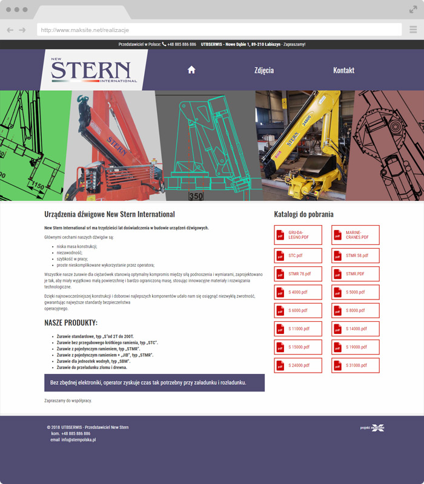
Task: Click PDF icon for MARINE-CRANES.PDF
Action: 338,235
